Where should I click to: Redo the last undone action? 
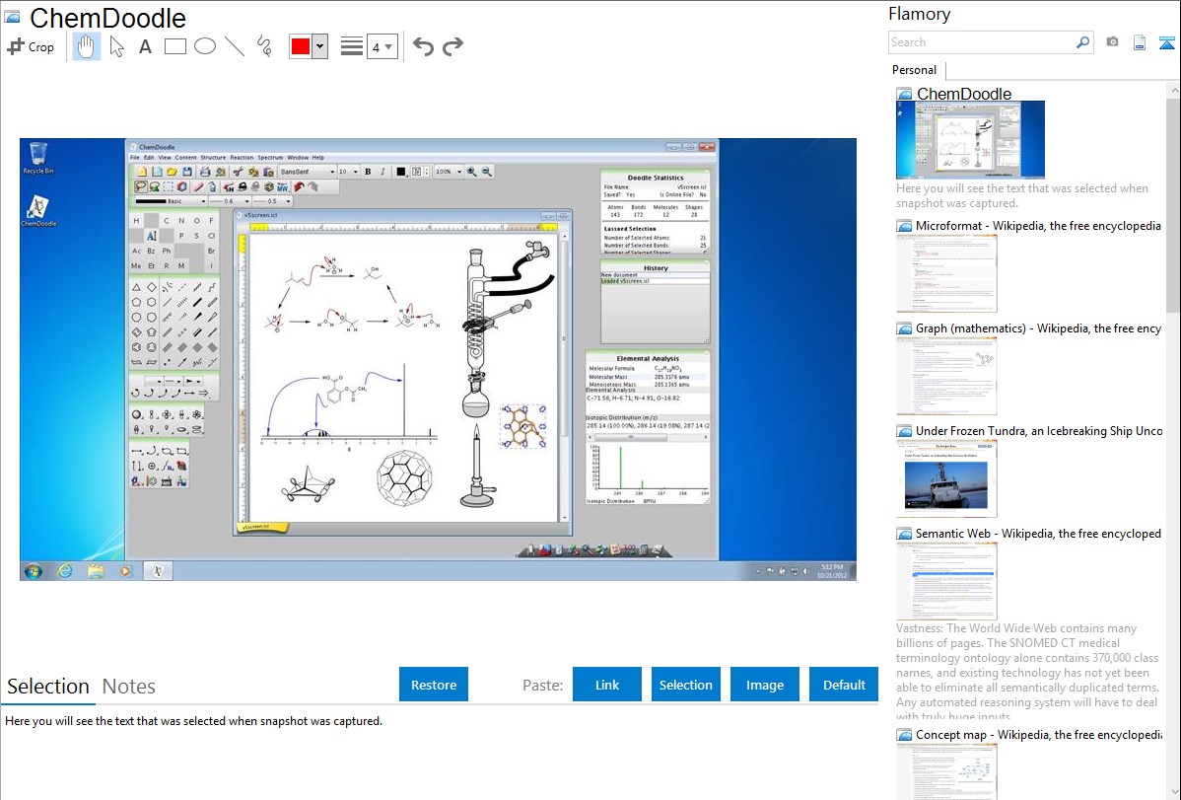point(453,46)
